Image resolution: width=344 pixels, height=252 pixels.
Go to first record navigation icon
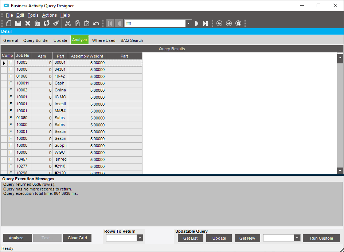(x=110, y=23)
